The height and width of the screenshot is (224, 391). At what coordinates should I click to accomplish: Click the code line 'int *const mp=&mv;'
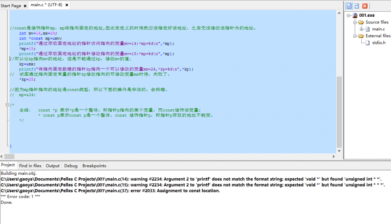pyautogui.click(x=41, y=38)
